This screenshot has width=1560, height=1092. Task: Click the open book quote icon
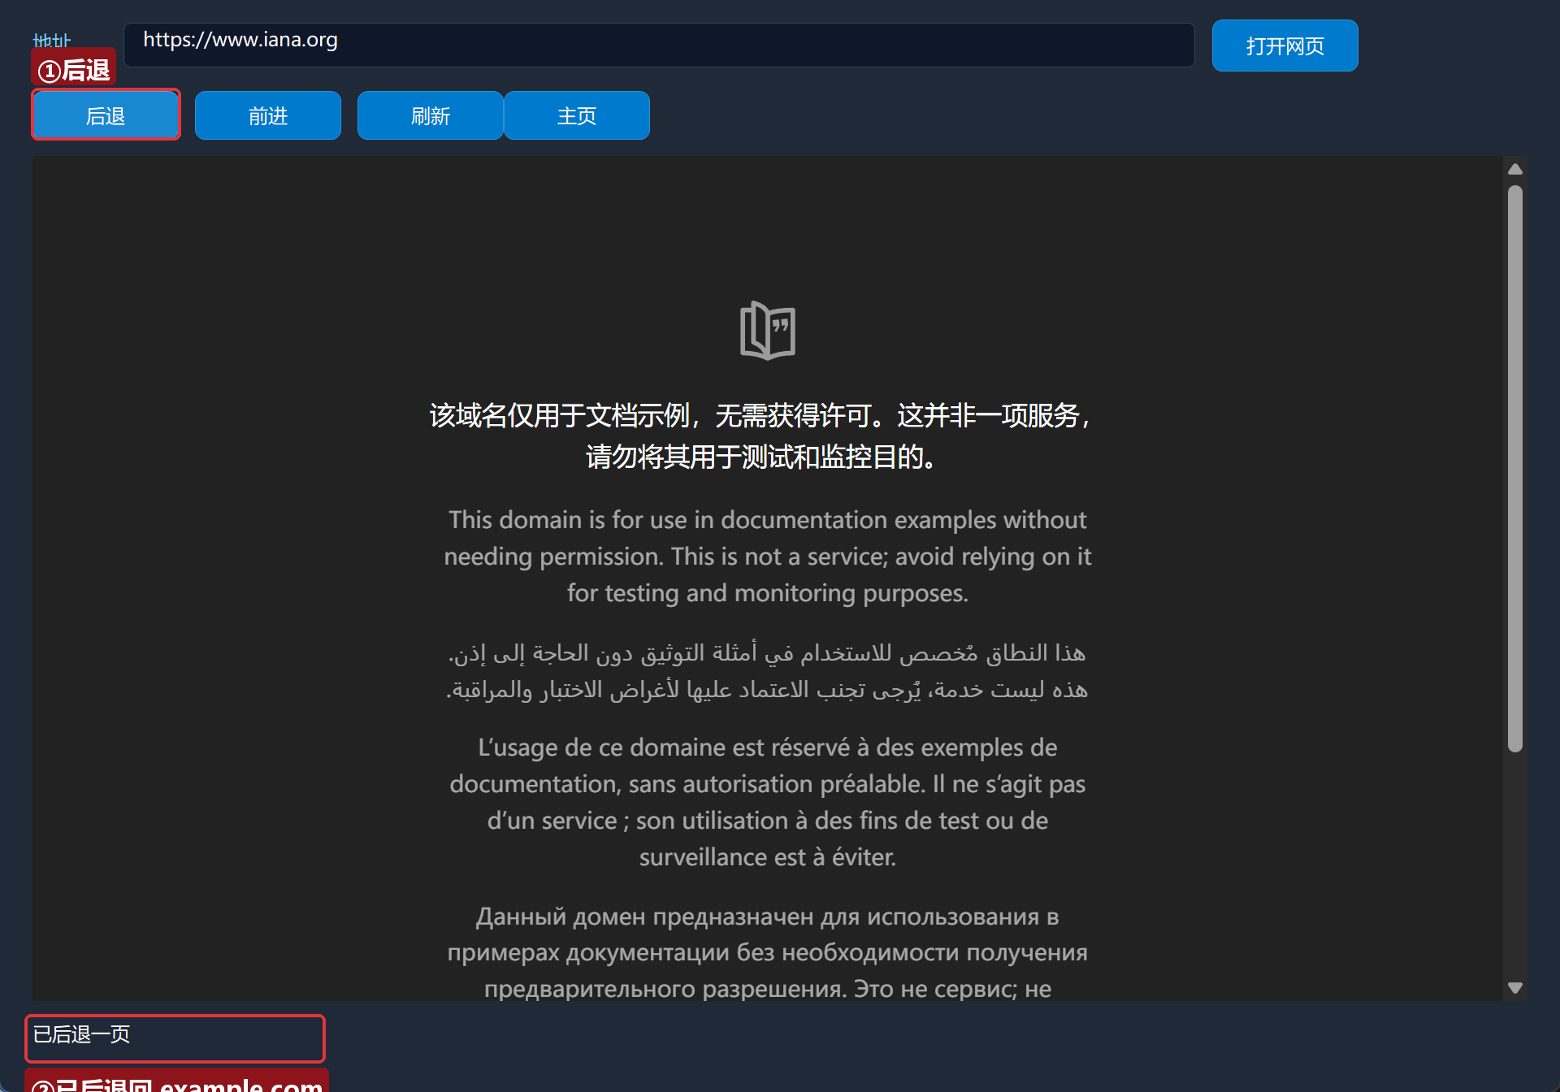(x=768, y=330)
